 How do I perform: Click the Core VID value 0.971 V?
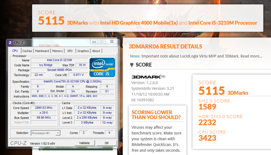coord(78,75)
